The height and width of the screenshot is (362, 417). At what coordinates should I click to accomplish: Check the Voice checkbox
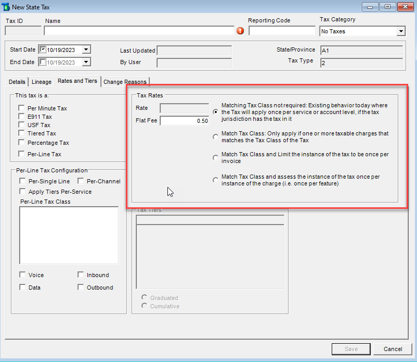coord(22,274)
